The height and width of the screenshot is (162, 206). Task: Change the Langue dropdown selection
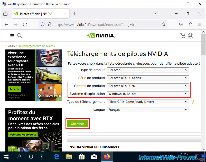[148, 109]
